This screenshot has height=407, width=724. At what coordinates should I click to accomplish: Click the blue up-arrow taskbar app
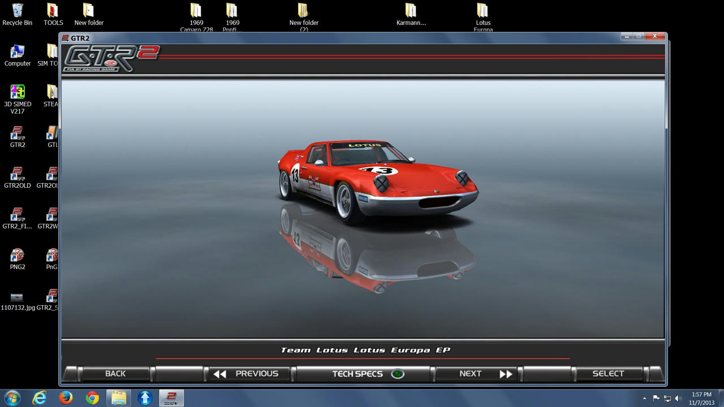[x=145, y=398]
